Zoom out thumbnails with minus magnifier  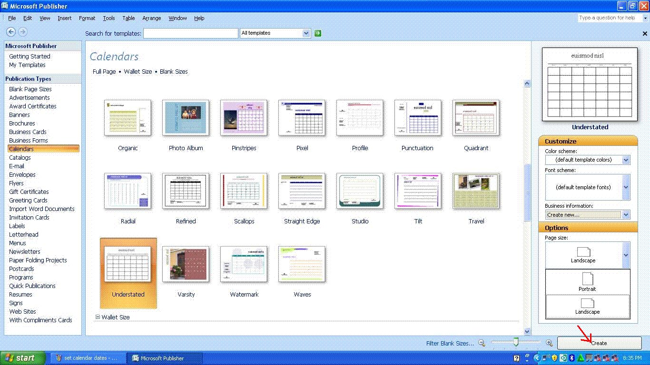[482, 343]
